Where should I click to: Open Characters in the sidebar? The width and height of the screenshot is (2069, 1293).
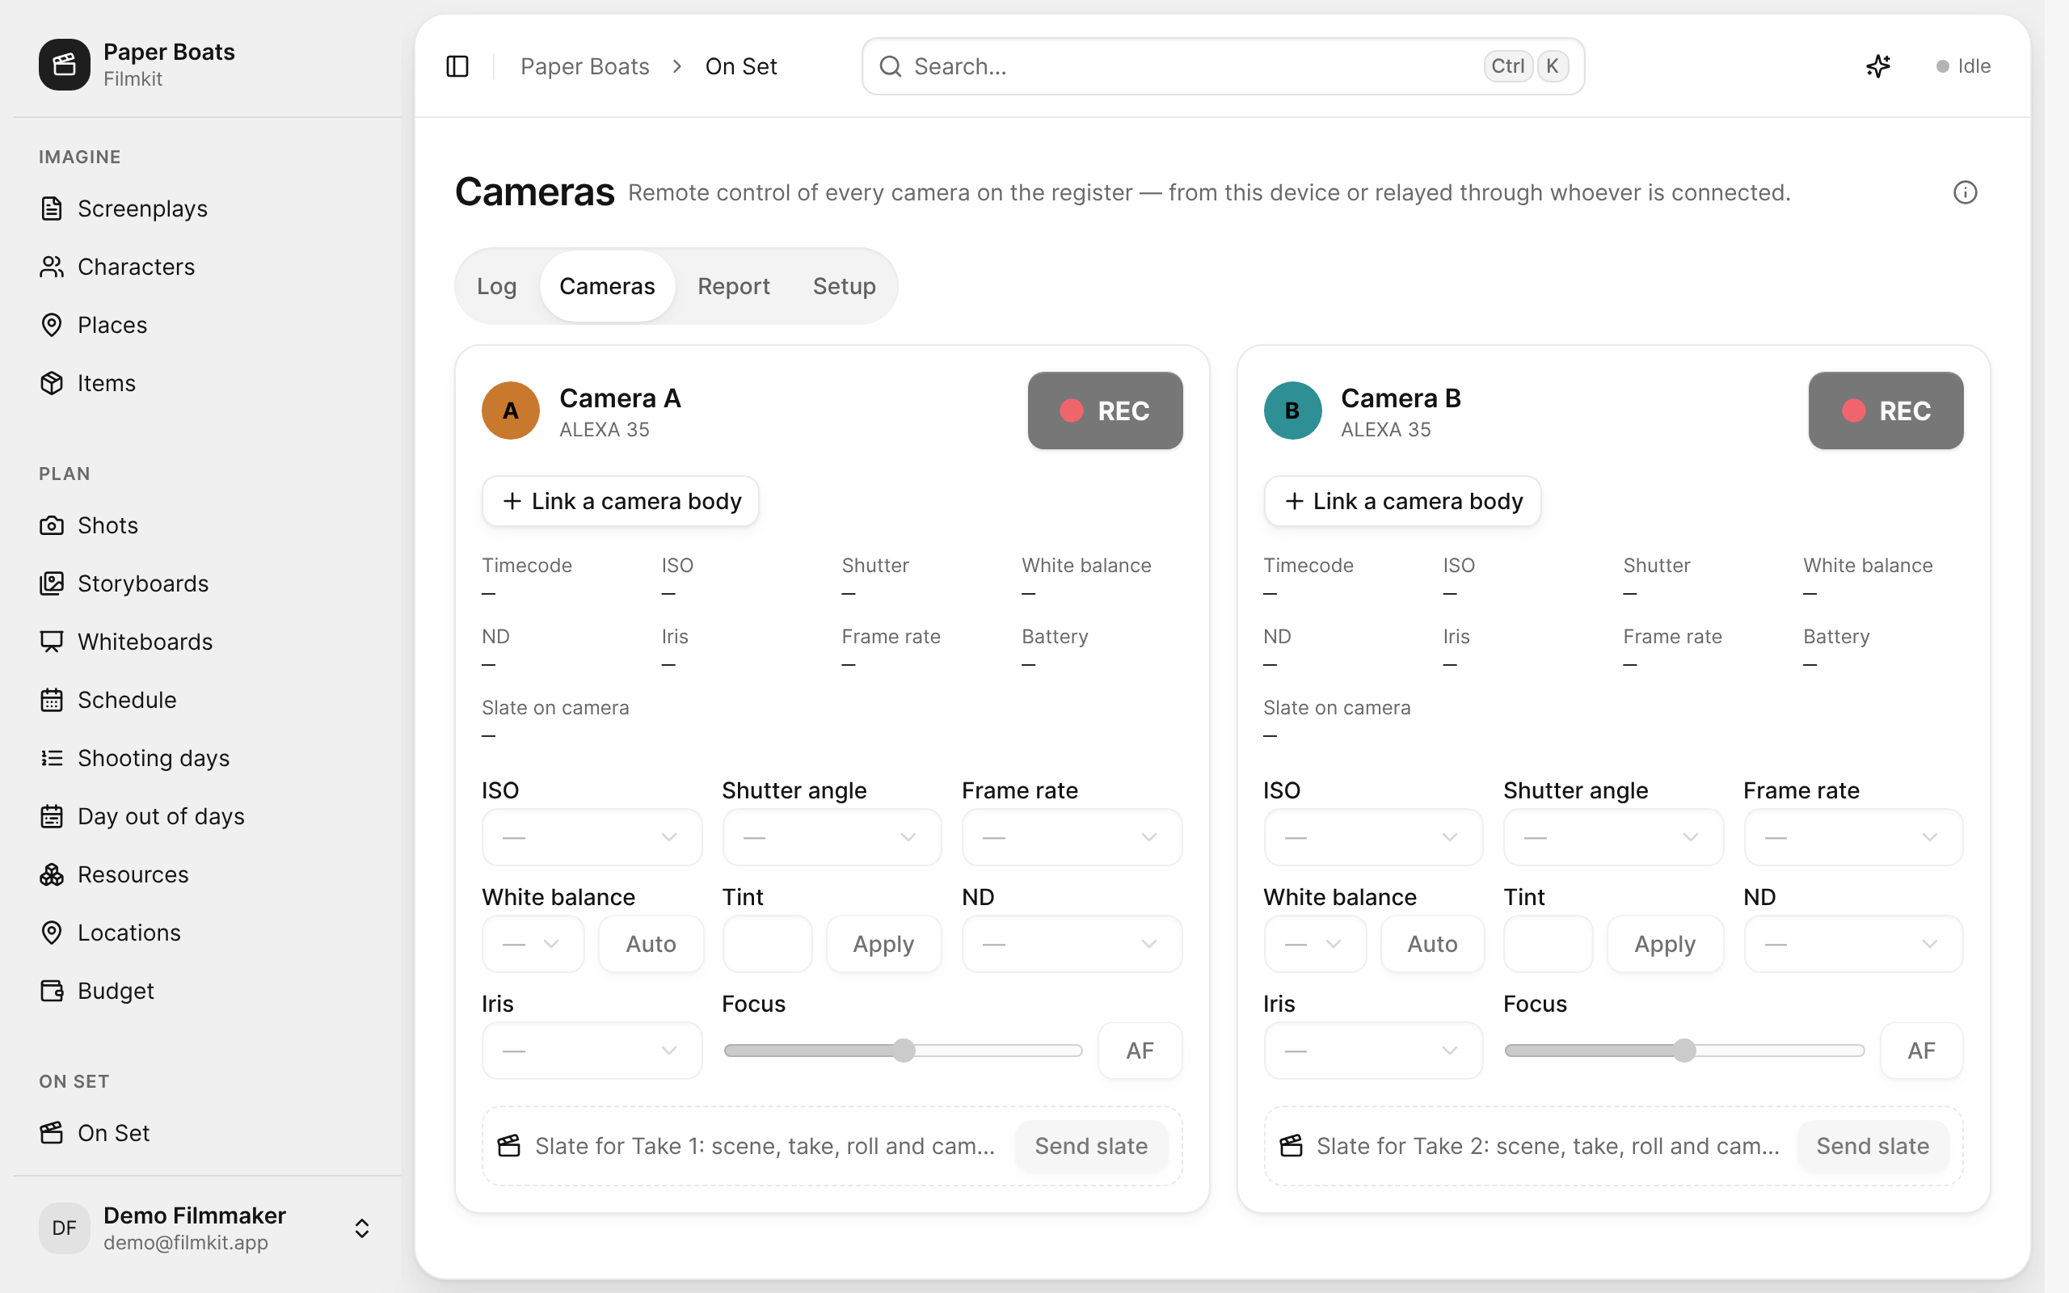click(207, 267)
